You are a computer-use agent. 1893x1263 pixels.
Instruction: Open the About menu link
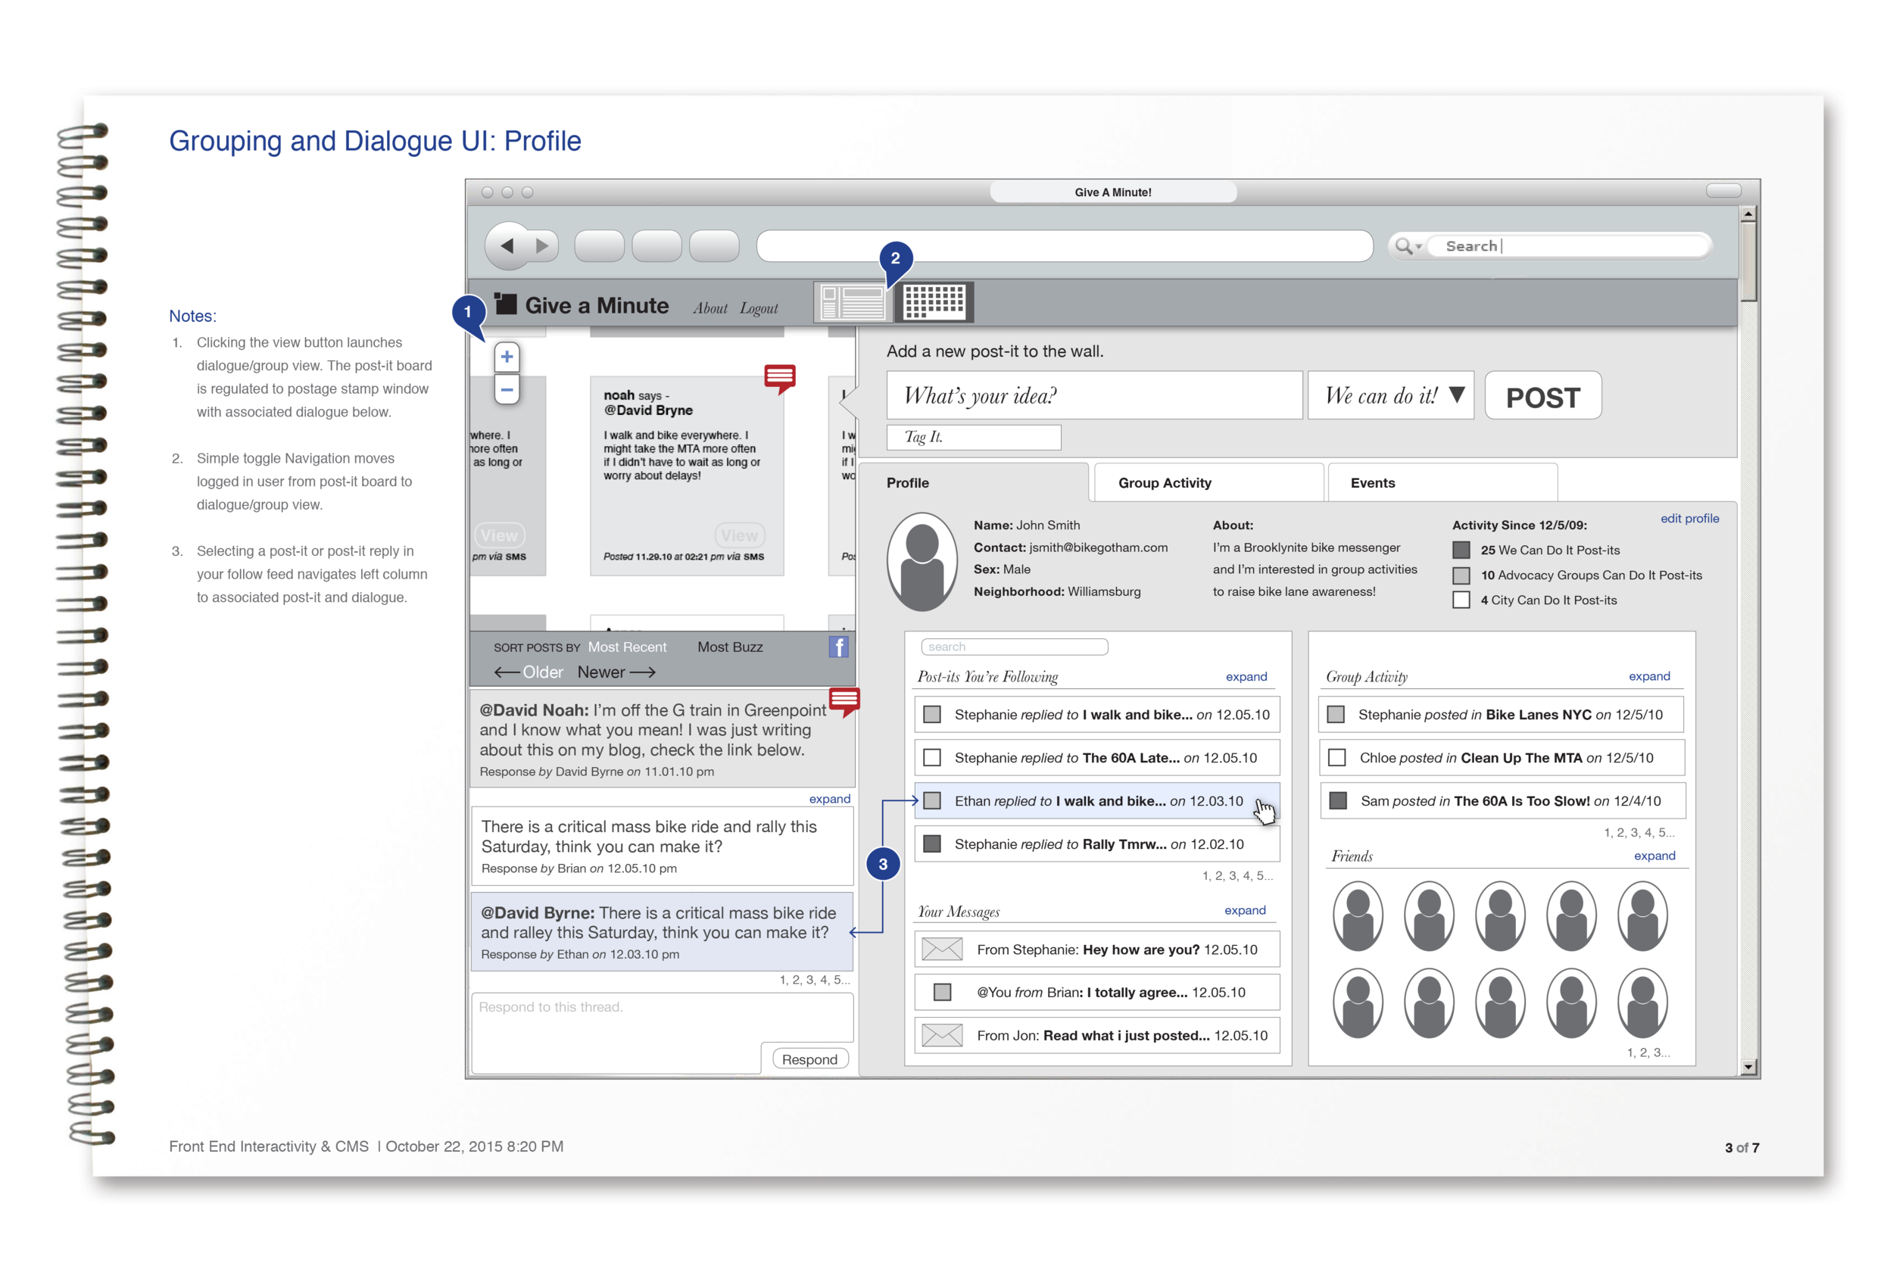point(709,307)
